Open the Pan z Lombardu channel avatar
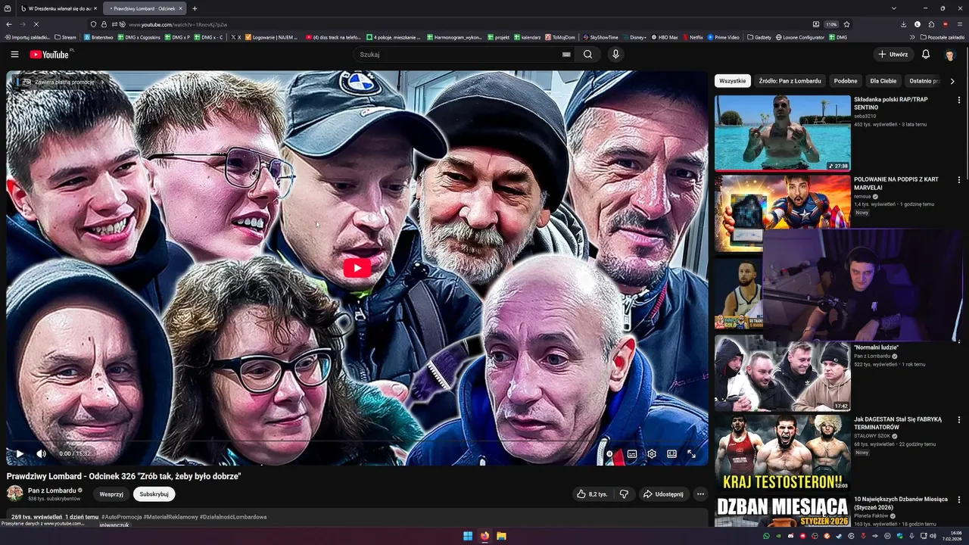 coord(14,494)
